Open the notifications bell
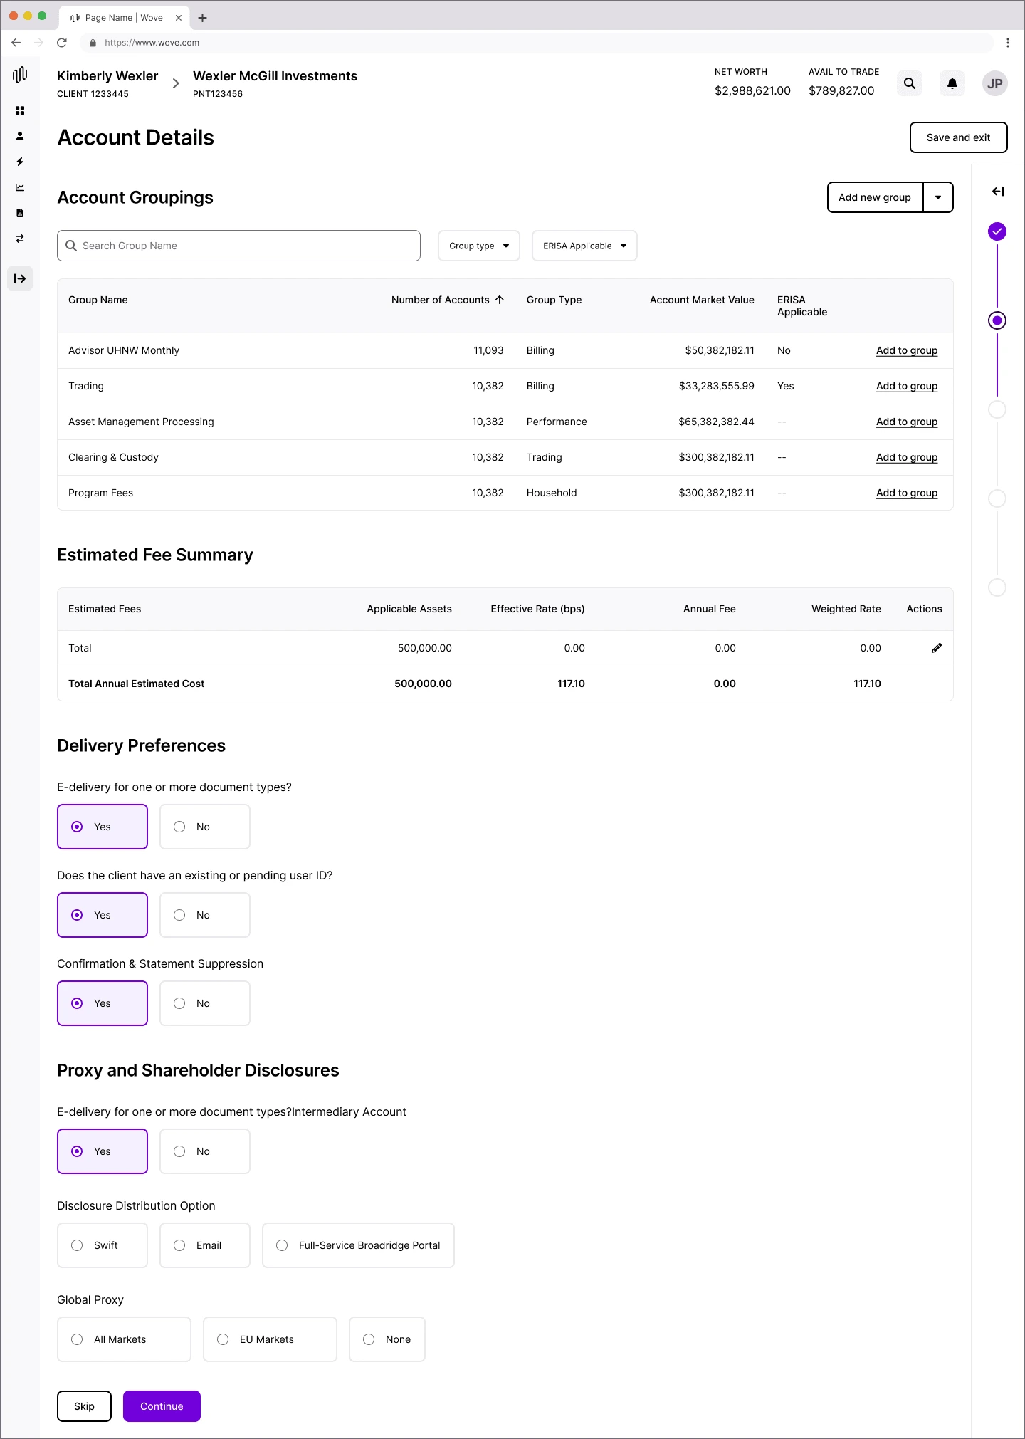Image resolution: width=1025 pixels, height=1439 pixels. 952,83
